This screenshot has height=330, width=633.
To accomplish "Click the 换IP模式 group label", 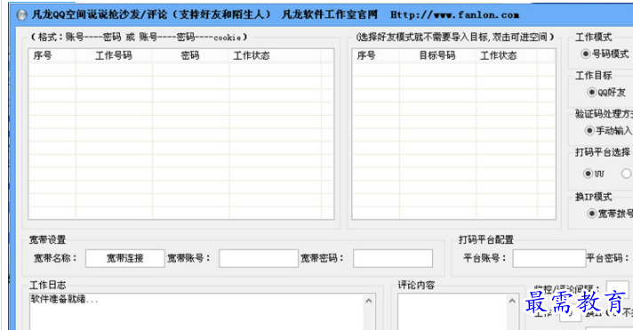I will (x=594, y=197).
